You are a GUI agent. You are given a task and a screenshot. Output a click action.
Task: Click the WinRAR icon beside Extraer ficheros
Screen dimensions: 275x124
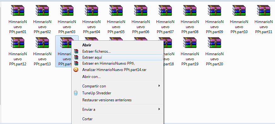point(76,51)
